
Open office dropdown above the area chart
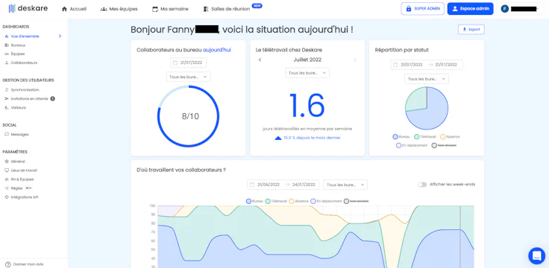tap(345, 185)
